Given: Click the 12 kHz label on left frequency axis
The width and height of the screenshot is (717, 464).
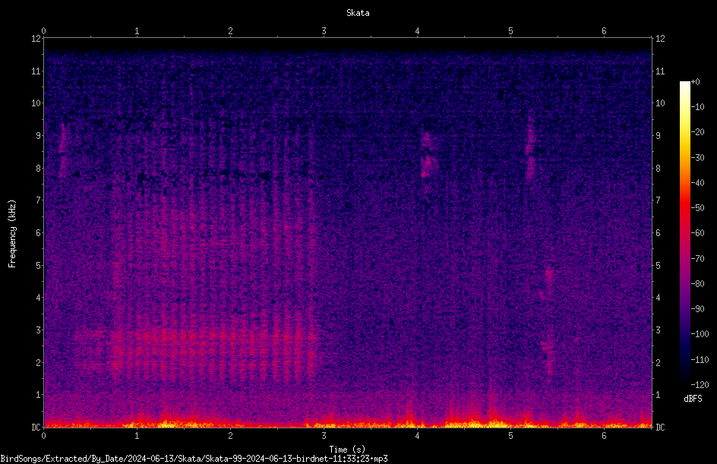Looking at the screenshot, I should pos(36,39).
